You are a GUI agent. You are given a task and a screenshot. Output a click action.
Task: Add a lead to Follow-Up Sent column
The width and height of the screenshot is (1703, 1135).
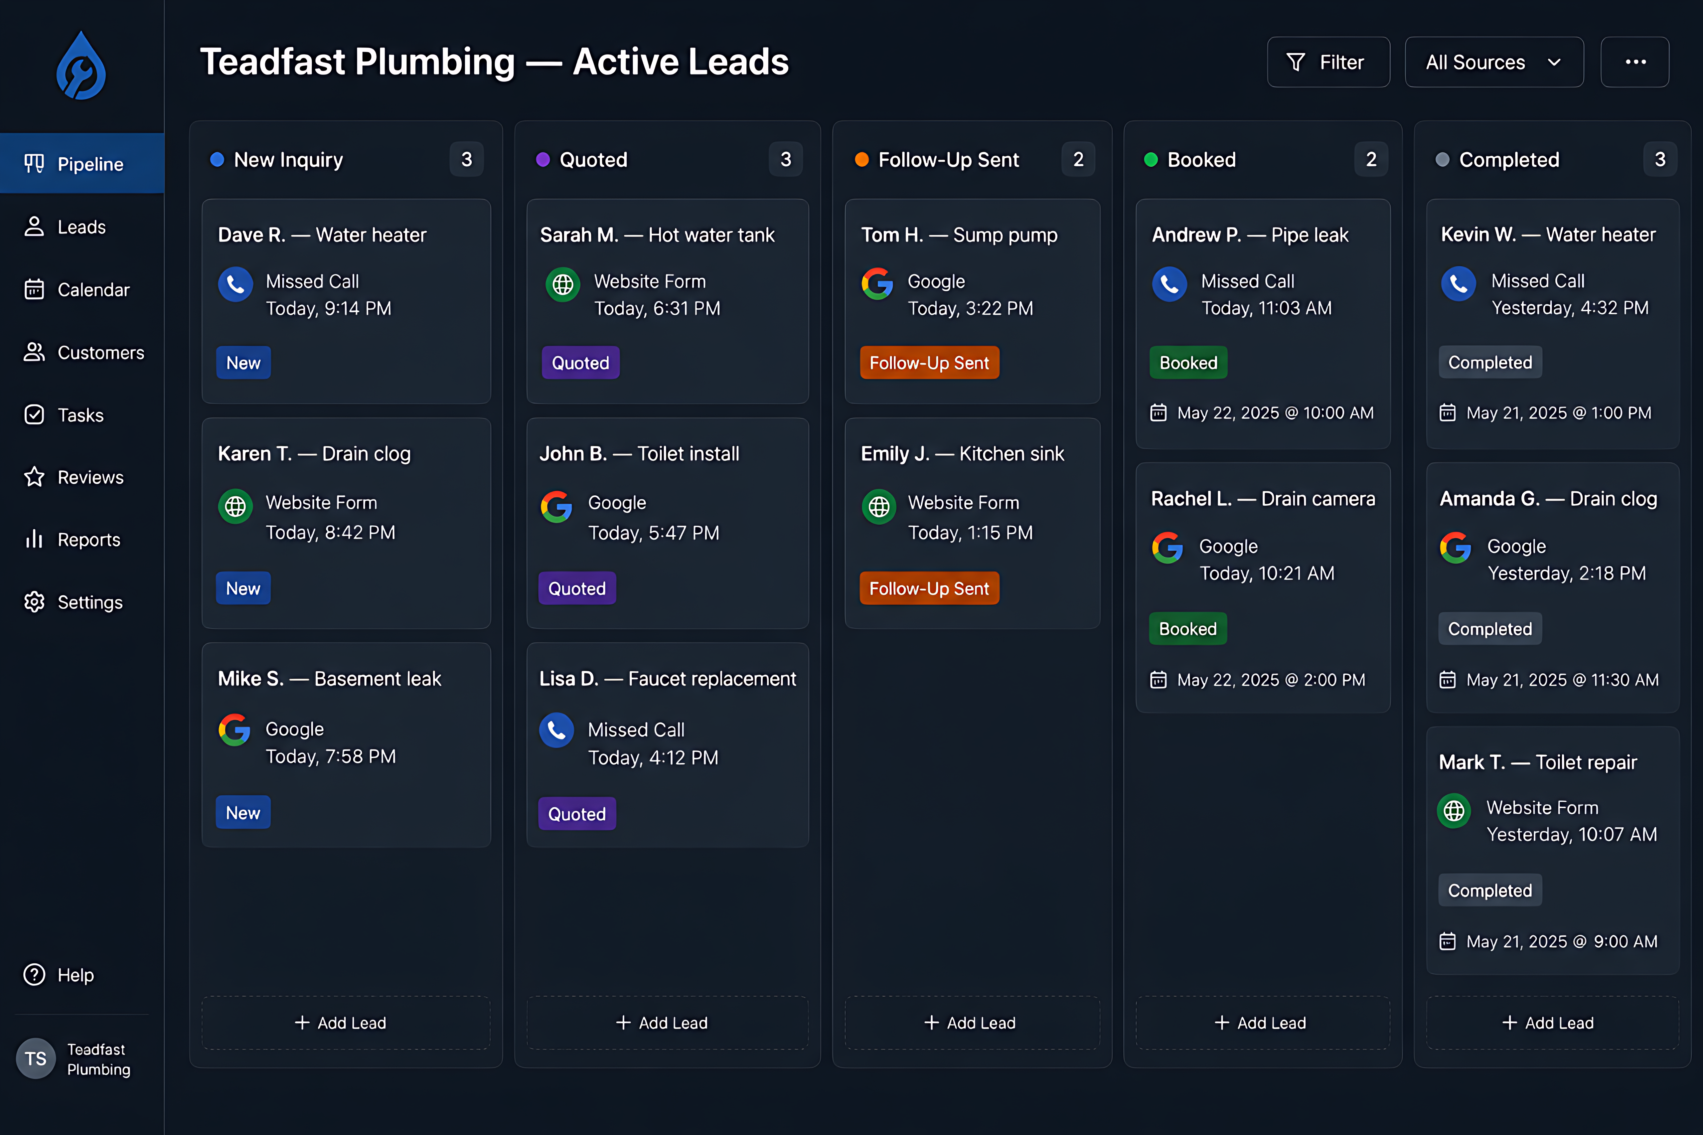[x=972, y=1023]
